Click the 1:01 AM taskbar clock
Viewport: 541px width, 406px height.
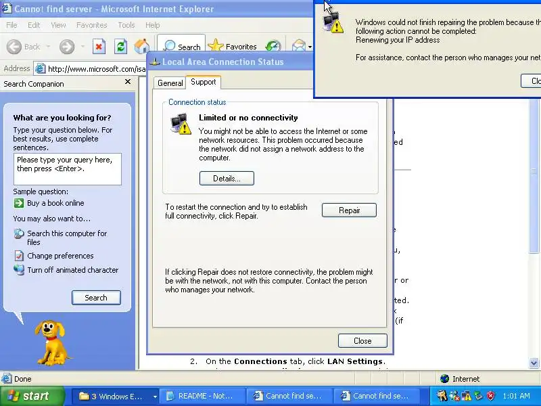pyautogui.click(x=516, y=396)
